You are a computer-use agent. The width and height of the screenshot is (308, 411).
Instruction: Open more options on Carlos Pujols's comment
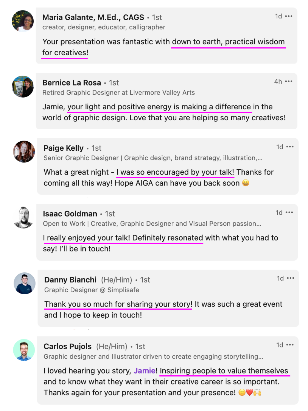[x=290, y=345]
